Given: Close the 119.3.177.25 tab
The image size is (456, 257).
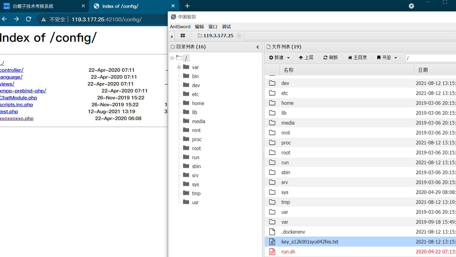Looking at the screenshot, I should click(x=239, y=36).
